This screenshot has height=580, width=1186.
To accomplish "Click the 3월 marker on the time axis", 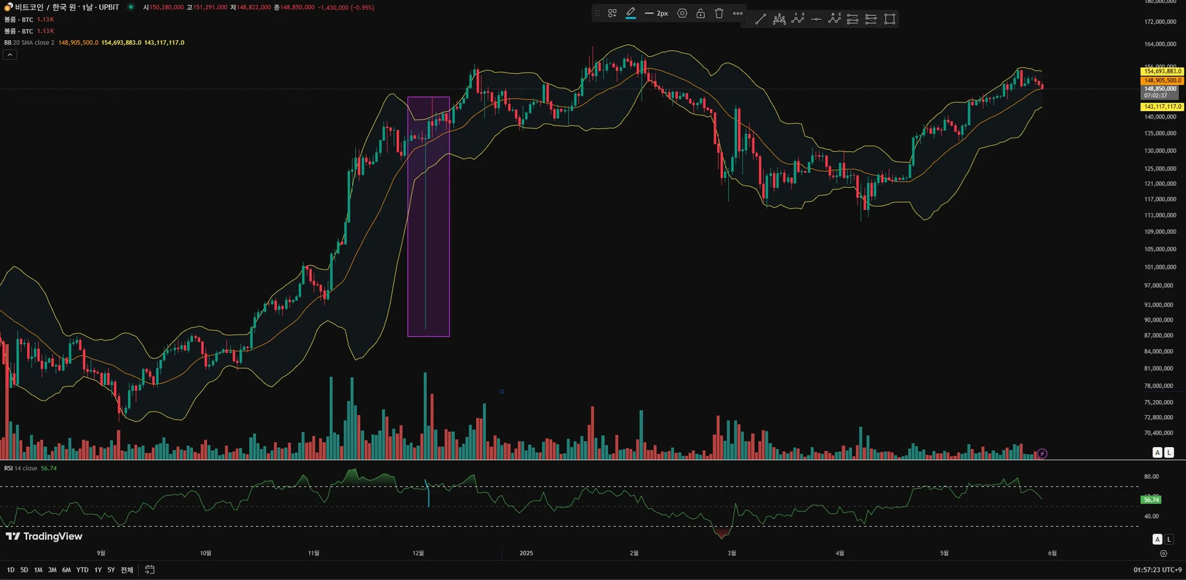I will pos(732,553).
